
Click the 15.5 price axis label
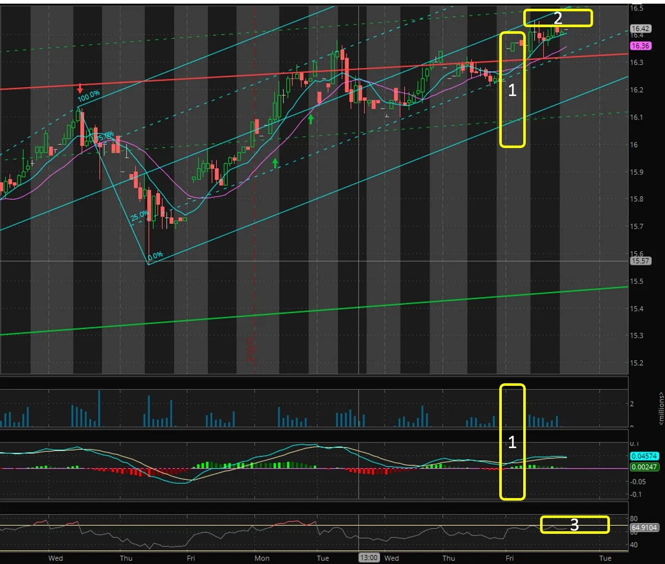636,281
